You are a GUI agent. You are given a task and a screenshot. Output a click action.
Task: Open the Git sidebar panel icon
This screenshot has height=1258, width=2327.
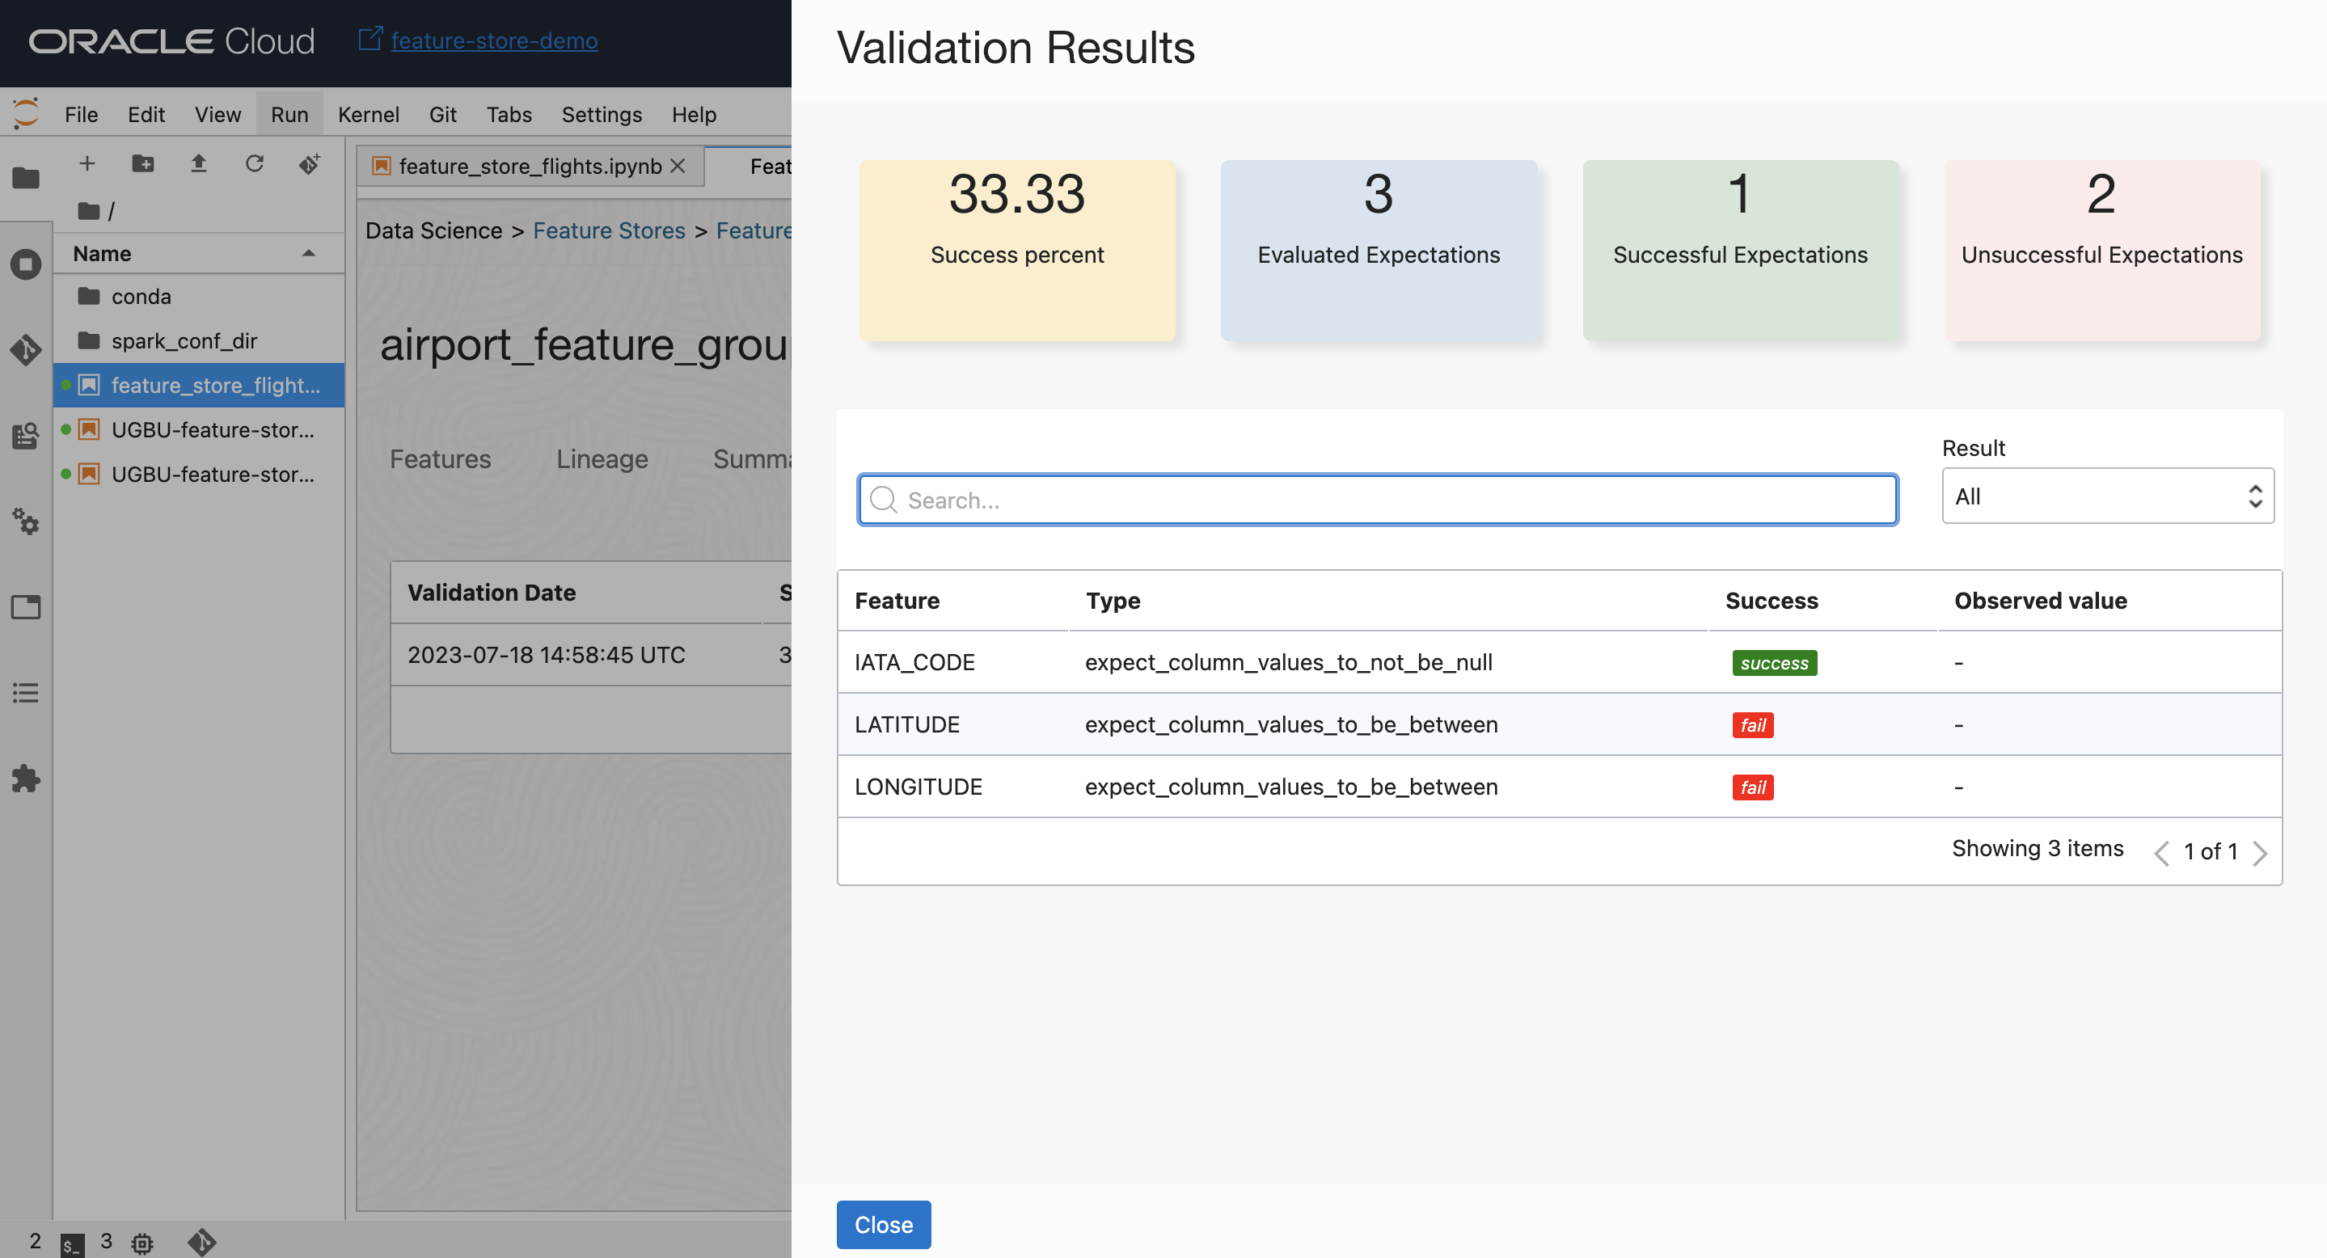tap(25, 349)
